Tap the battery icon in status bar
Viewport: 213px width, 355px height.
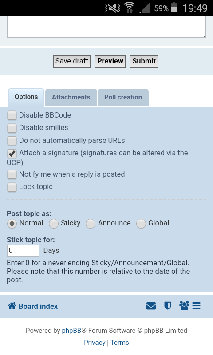(174, 8)
